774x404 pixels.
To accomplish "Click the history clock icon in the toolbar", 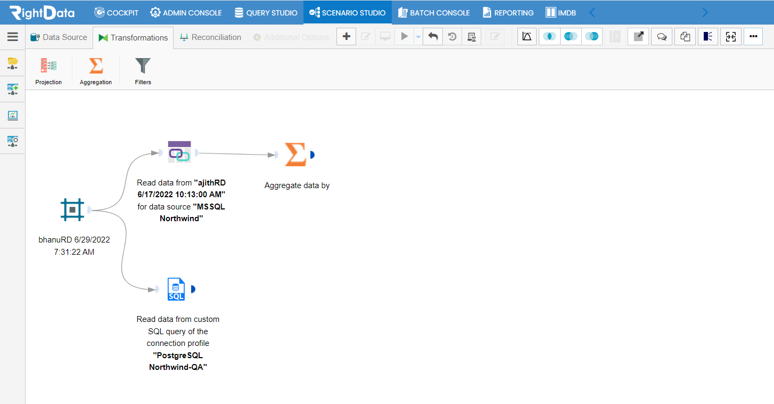I will 452,36.
